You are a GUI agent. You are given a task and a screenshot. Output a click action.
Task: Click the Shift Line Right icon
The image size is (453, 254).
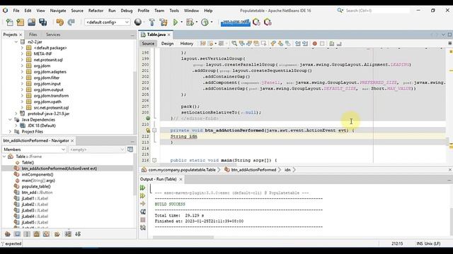click(305, 44)
